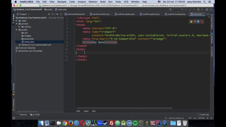Expand the smarty folder
Image resolution: width=226 pixels, height=127 pixels.
[x=19, y=27]
